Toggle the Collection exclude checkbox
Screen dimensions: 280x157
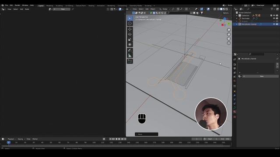(271, 16)
